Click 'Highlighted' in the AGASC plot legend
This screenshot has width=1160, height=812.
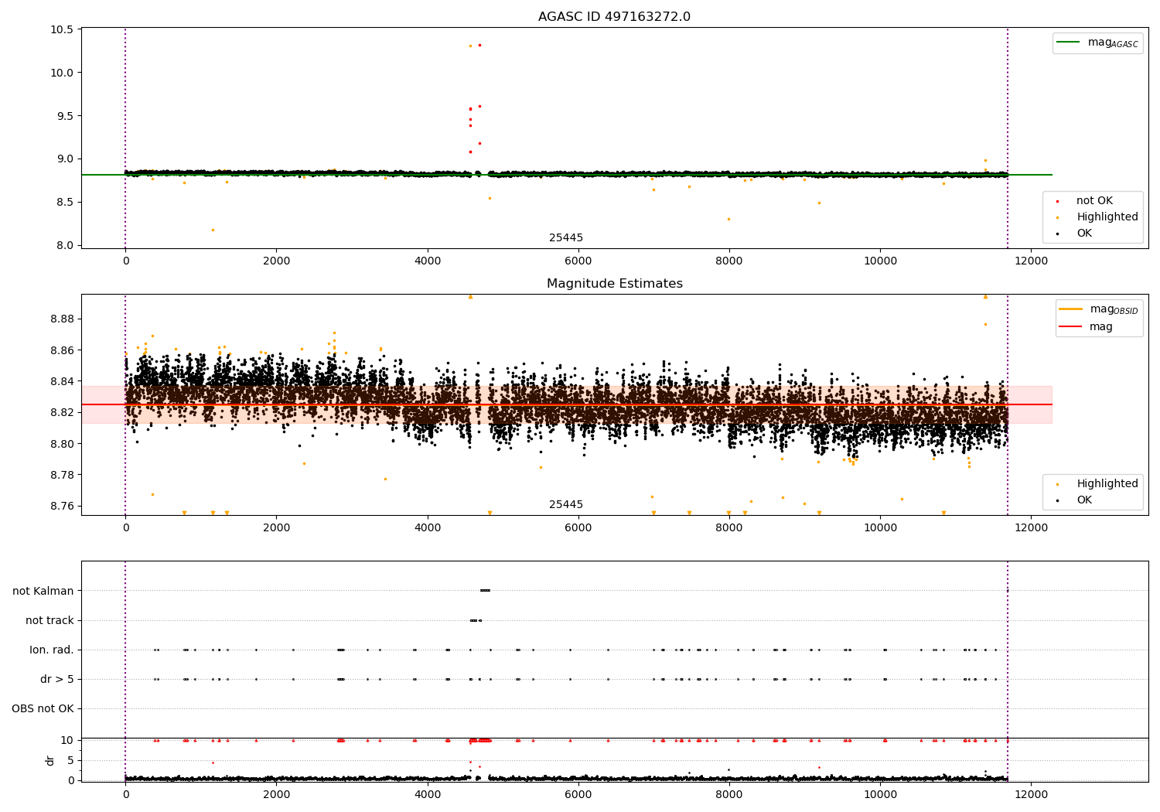pos(1107,217)
